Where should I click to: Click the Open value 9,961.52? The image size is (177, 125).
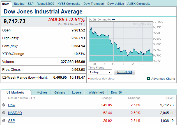[x=78, y=30]
